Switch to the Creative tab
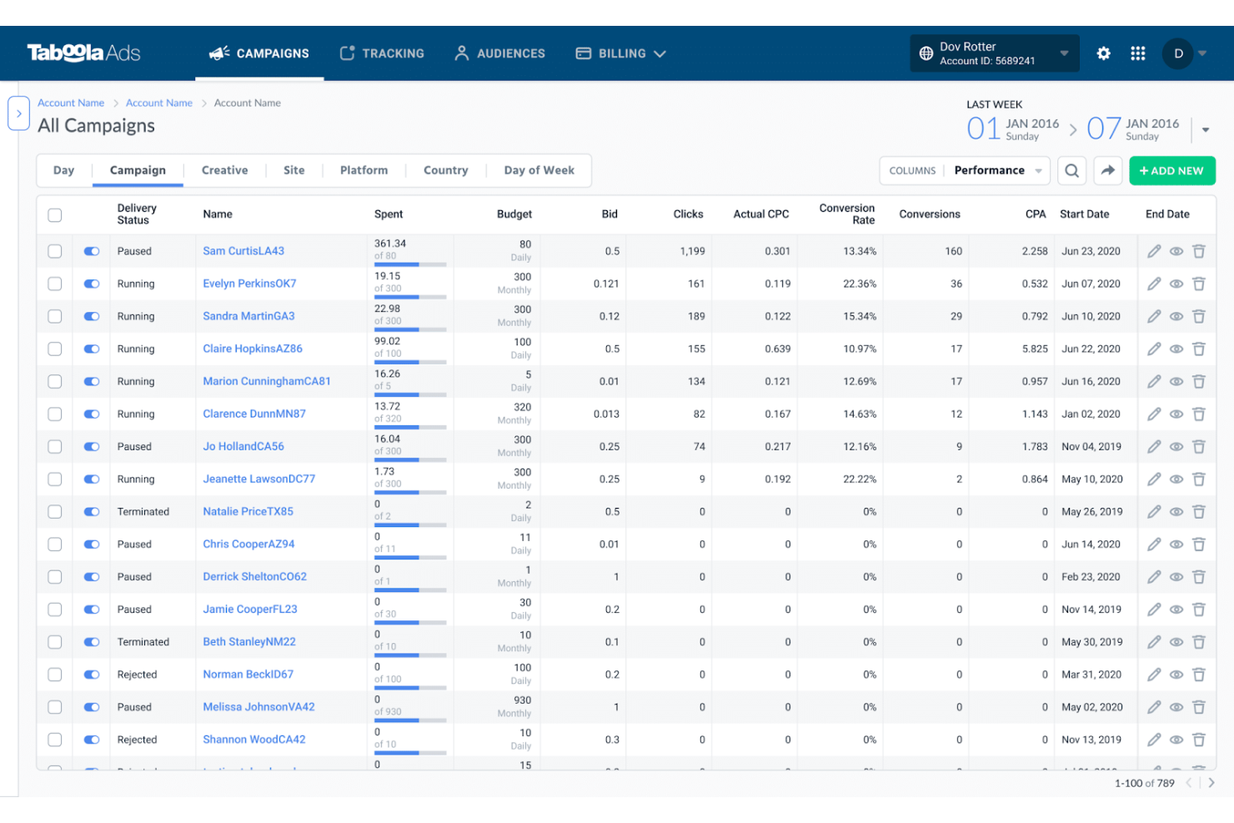This screenshot has height=823, width=1234. [223, 170]
